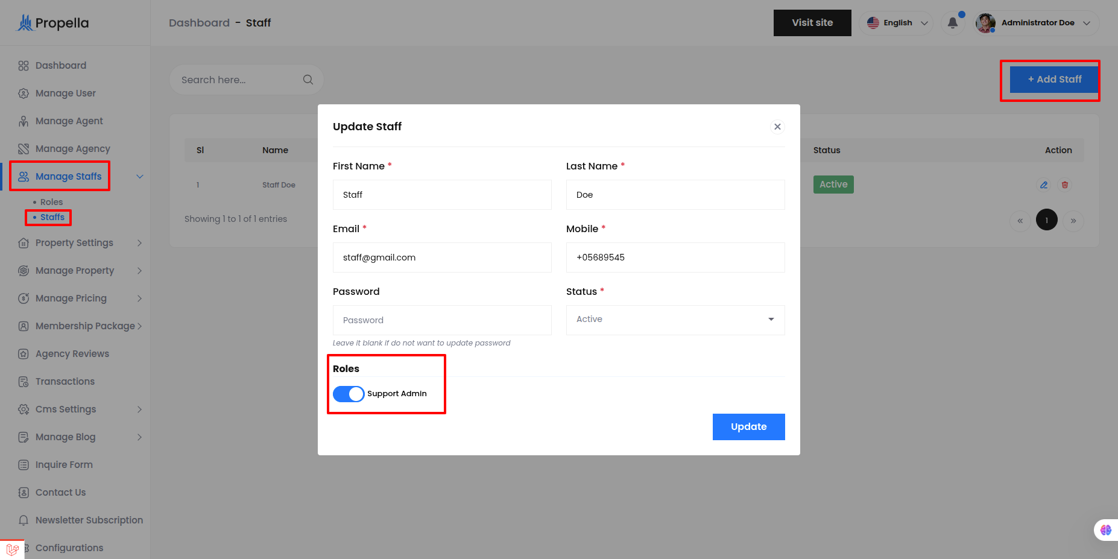Click the Active status badge
The height and width of the screenshot is (559, 1118).
point(833,185)
